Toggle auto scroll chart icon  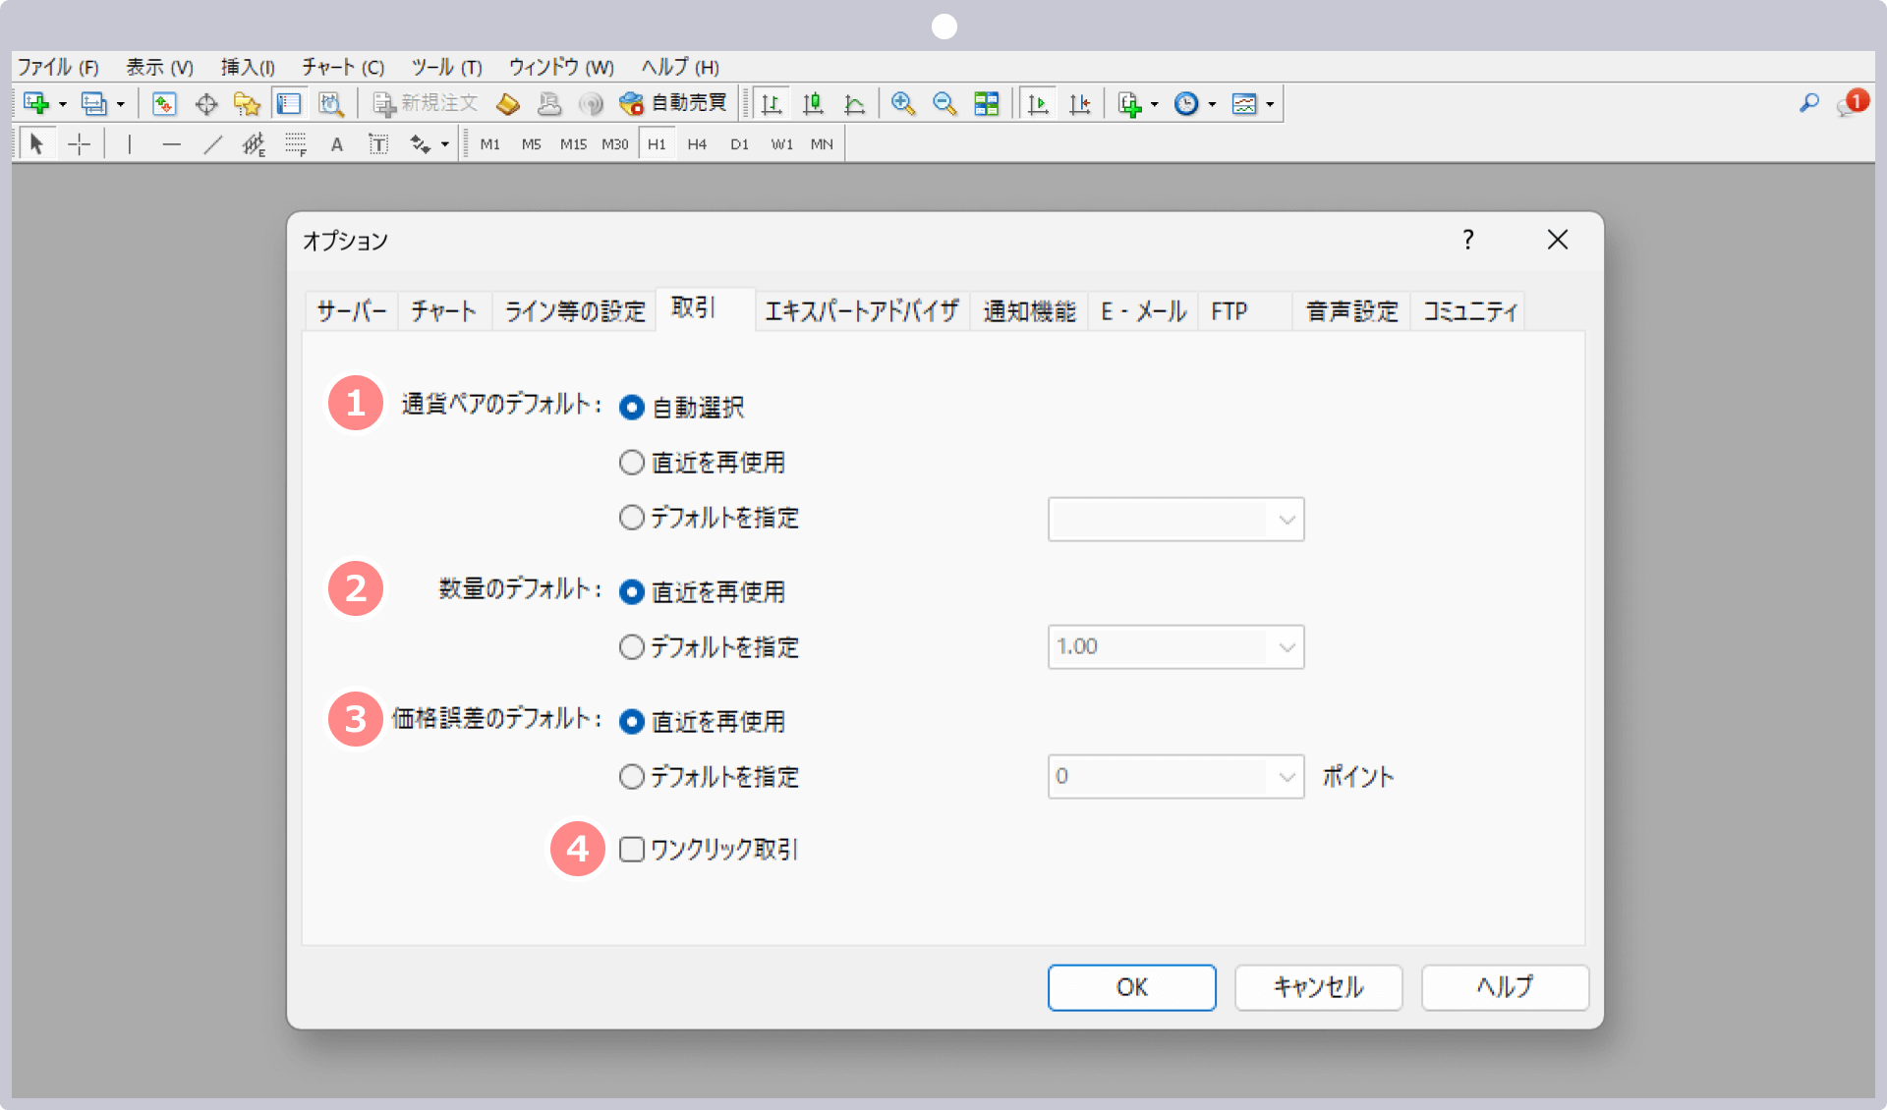tap(1038, 103)
